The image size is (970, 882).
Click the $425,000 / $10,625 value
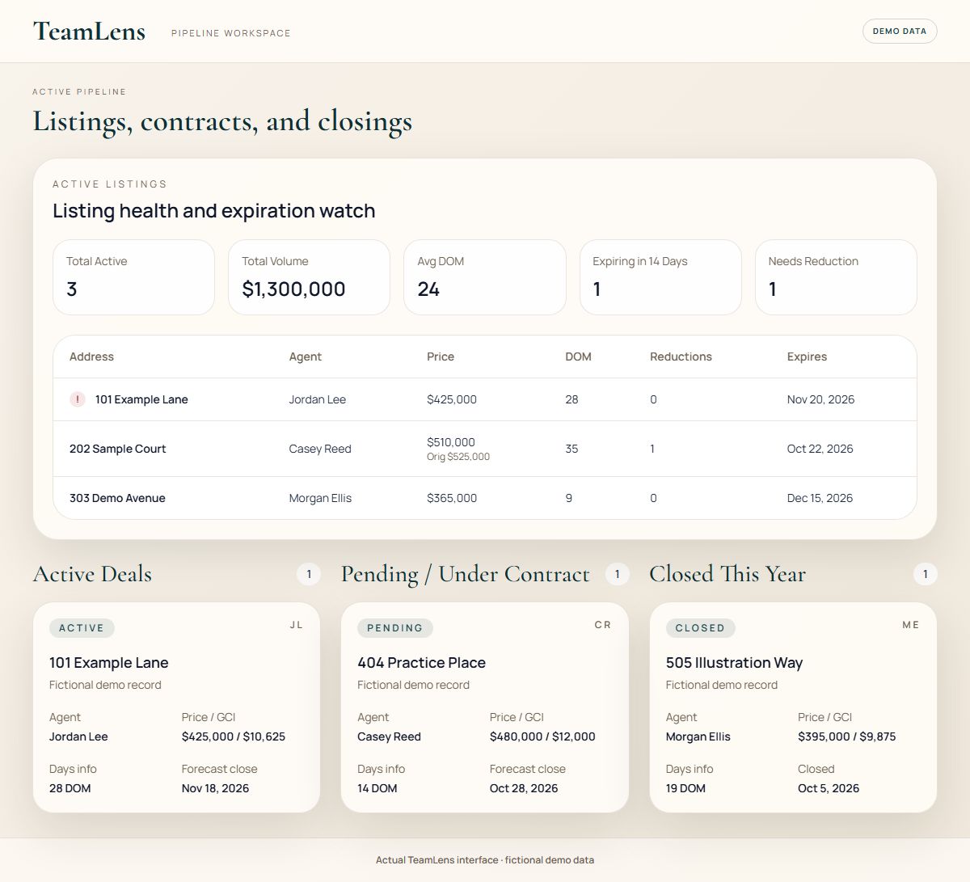(x=234, y=736)
